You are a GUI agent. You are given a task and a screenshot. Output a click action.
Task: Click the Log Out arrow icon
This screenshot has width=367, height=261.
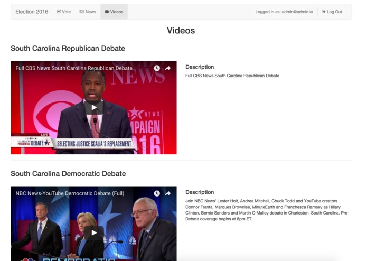click(324, 12)
